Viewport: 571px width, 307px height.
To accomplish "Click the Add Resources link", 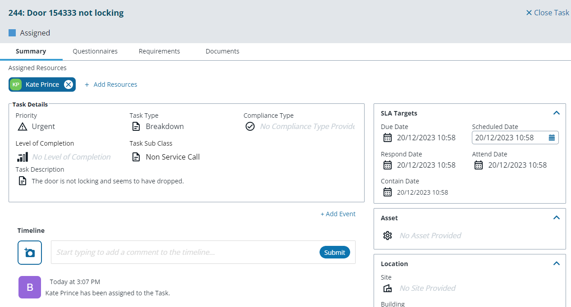I will tap(111, 85).
